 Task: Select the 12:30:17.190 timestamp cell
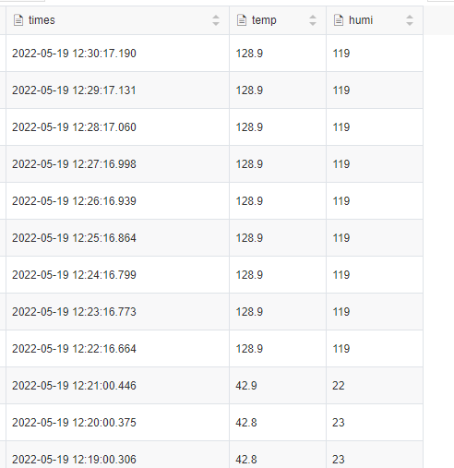coord(117,54)
